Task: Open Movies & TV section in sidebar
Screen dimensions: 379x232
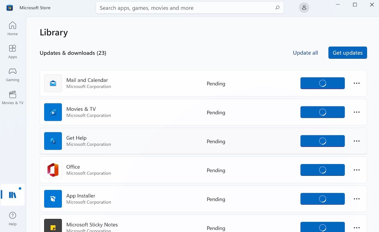Action: pyautogui.click(x=13, y=98)
